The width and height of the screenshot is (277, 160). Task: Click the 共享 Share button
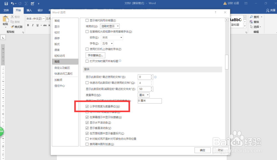pyautogui.click(x=271, y=11)
